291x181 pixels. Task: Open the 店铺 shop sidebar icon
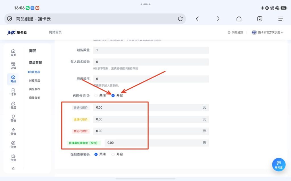tap(13, 66)
